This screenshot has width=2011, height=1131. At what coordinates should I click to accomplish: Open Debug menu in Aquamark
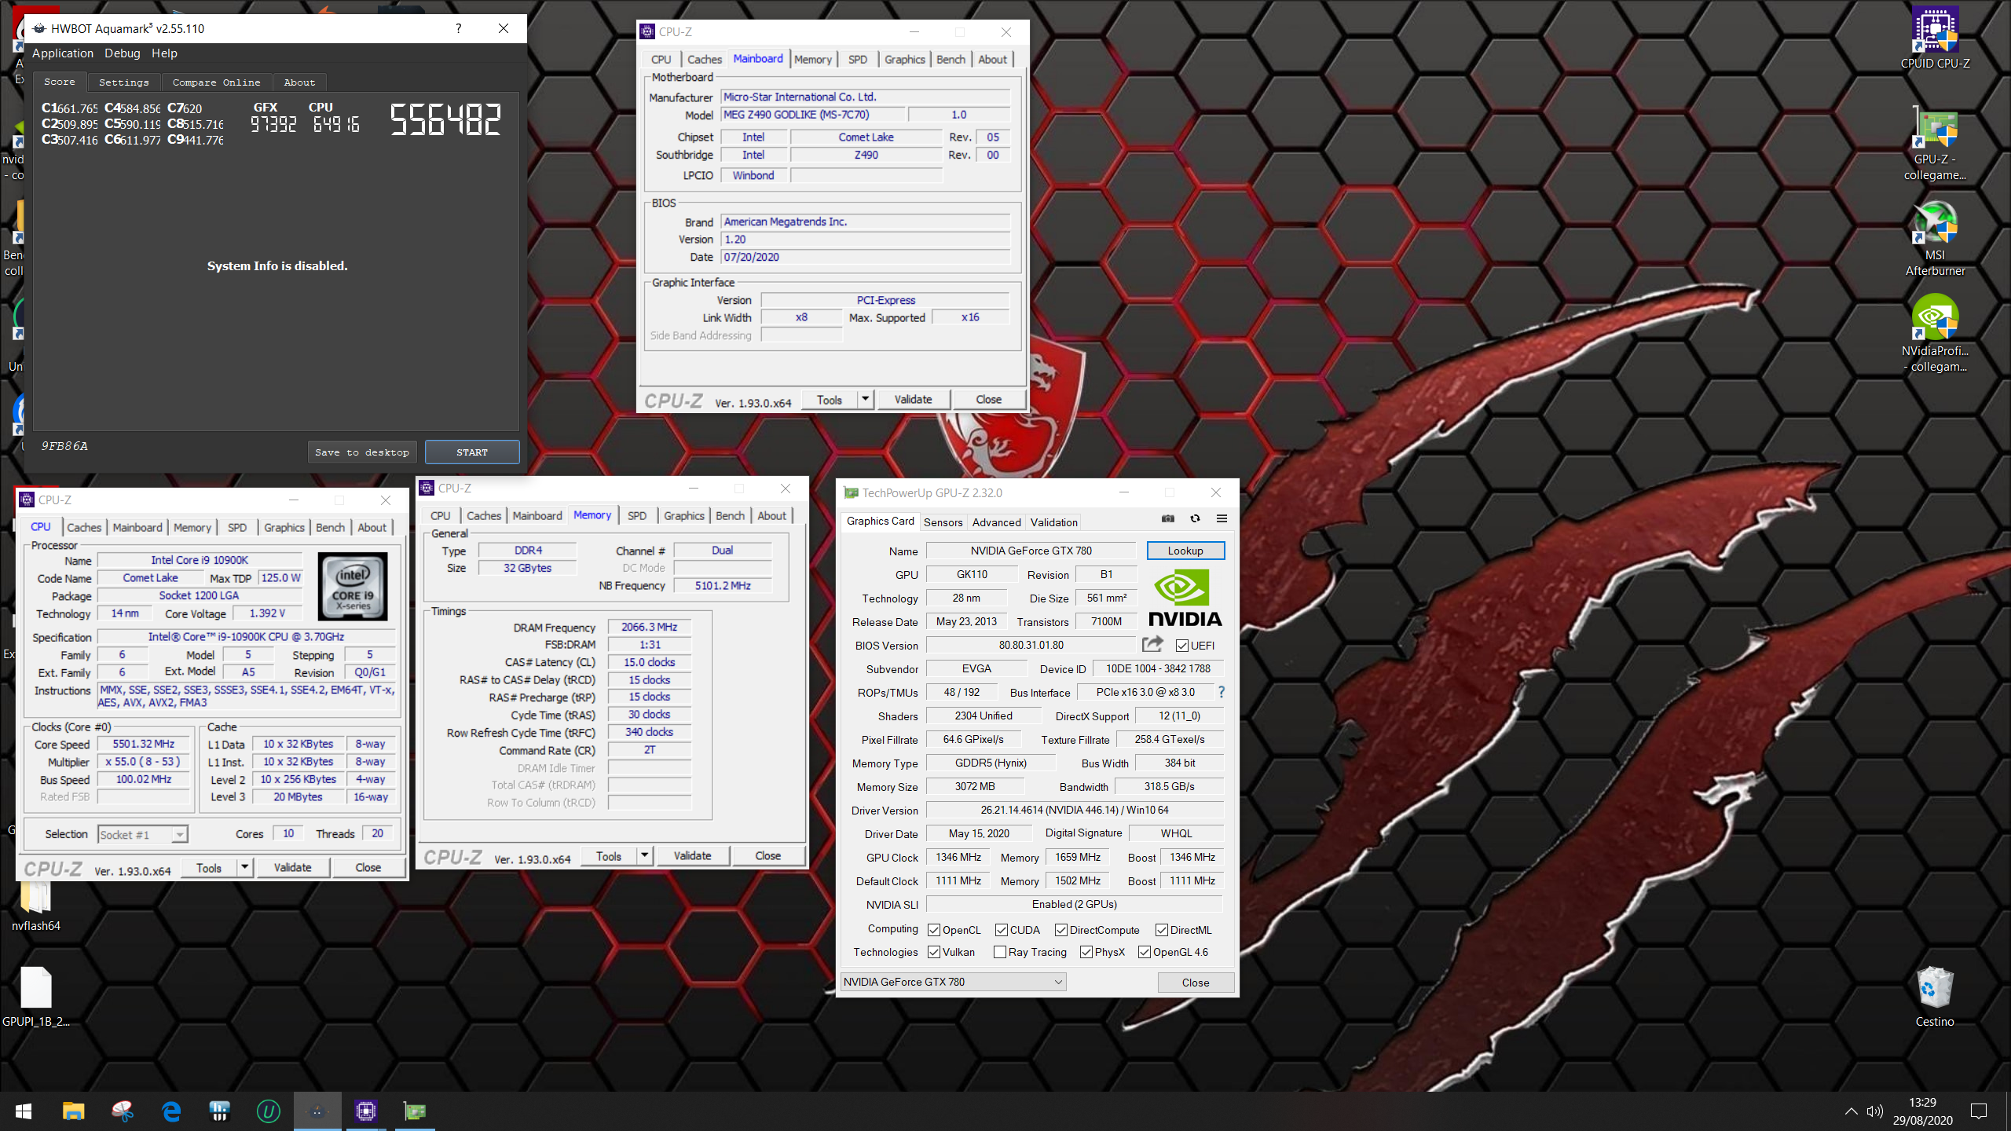coord(123,53)
